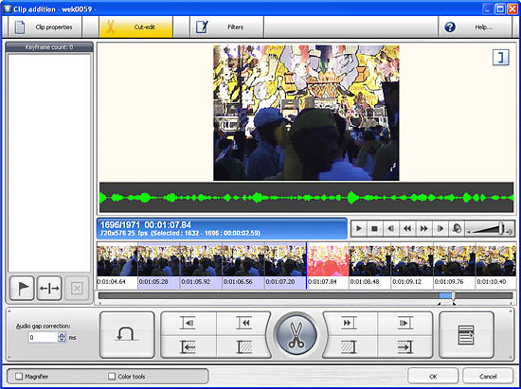
Task: Click the fast rewind button
Action: pos(407,229)
